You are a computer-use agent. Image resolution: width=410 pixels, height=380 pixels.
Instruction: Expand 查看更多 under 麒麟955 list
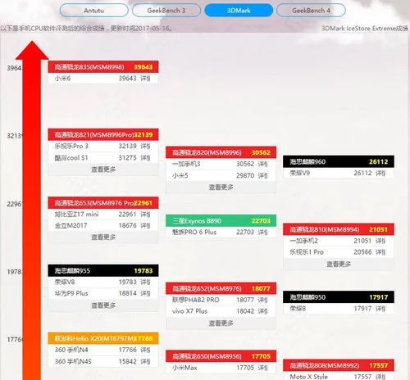point(103,305)
